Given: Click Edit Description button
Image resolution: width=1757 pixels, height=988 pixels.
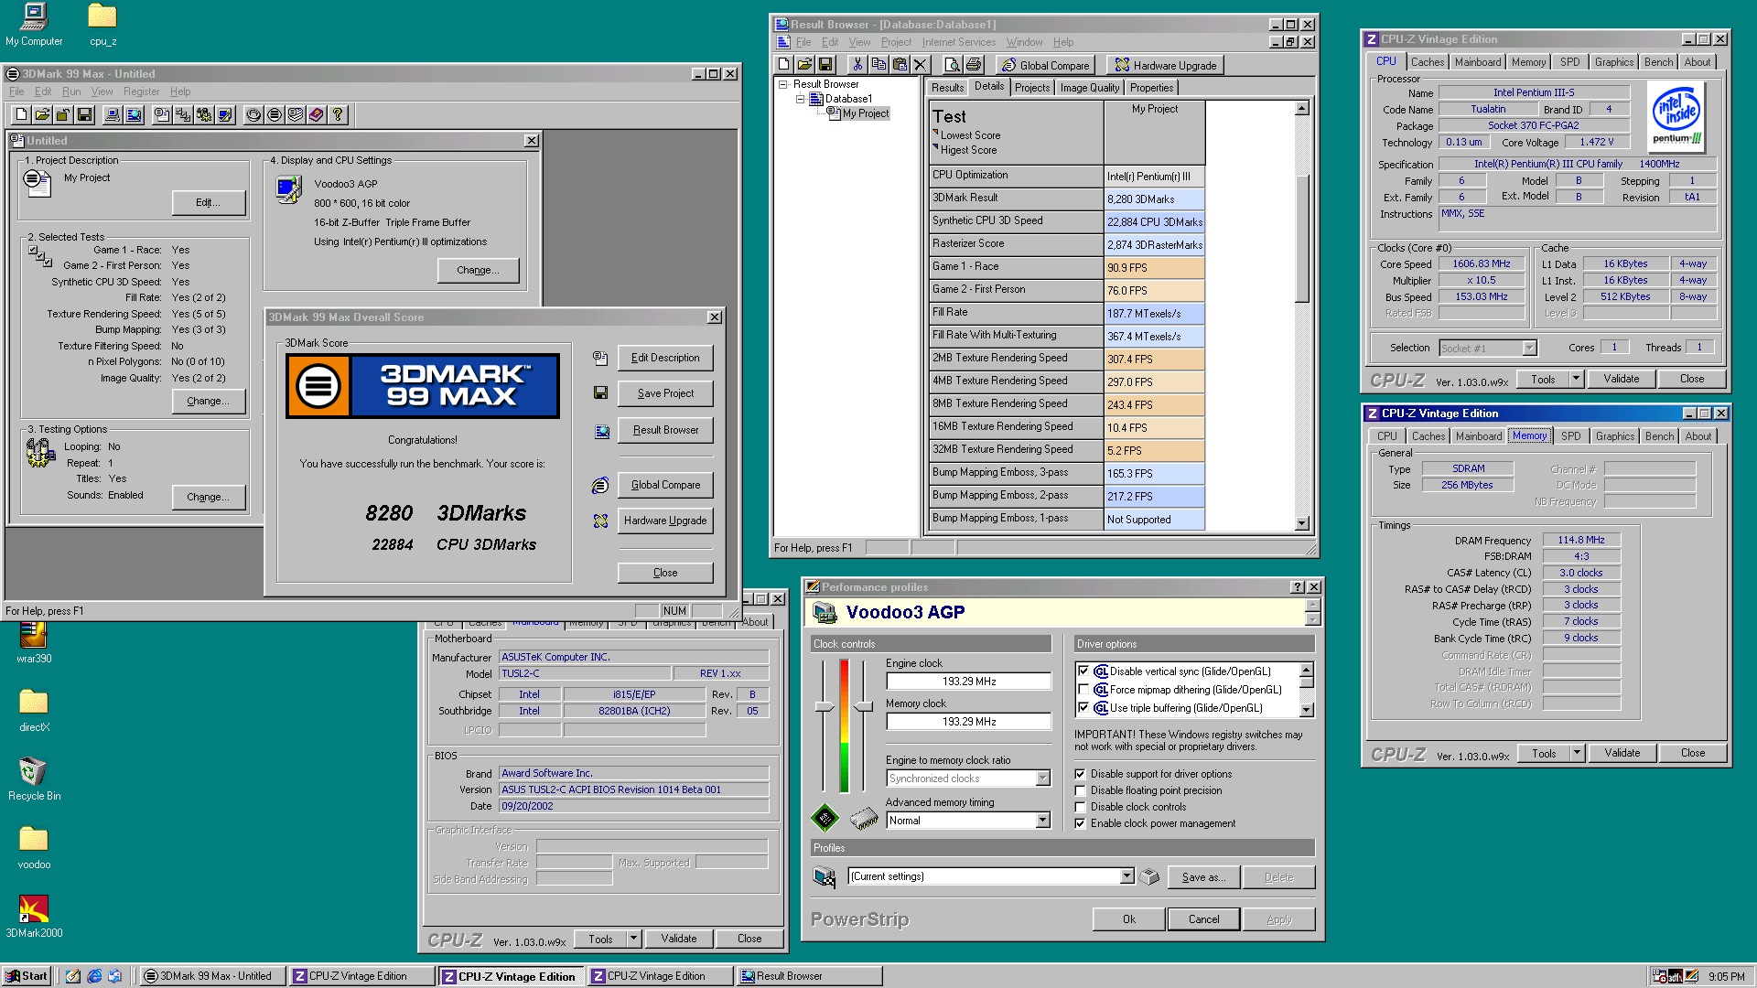Looking at the screenshot, I should [665, 358].
